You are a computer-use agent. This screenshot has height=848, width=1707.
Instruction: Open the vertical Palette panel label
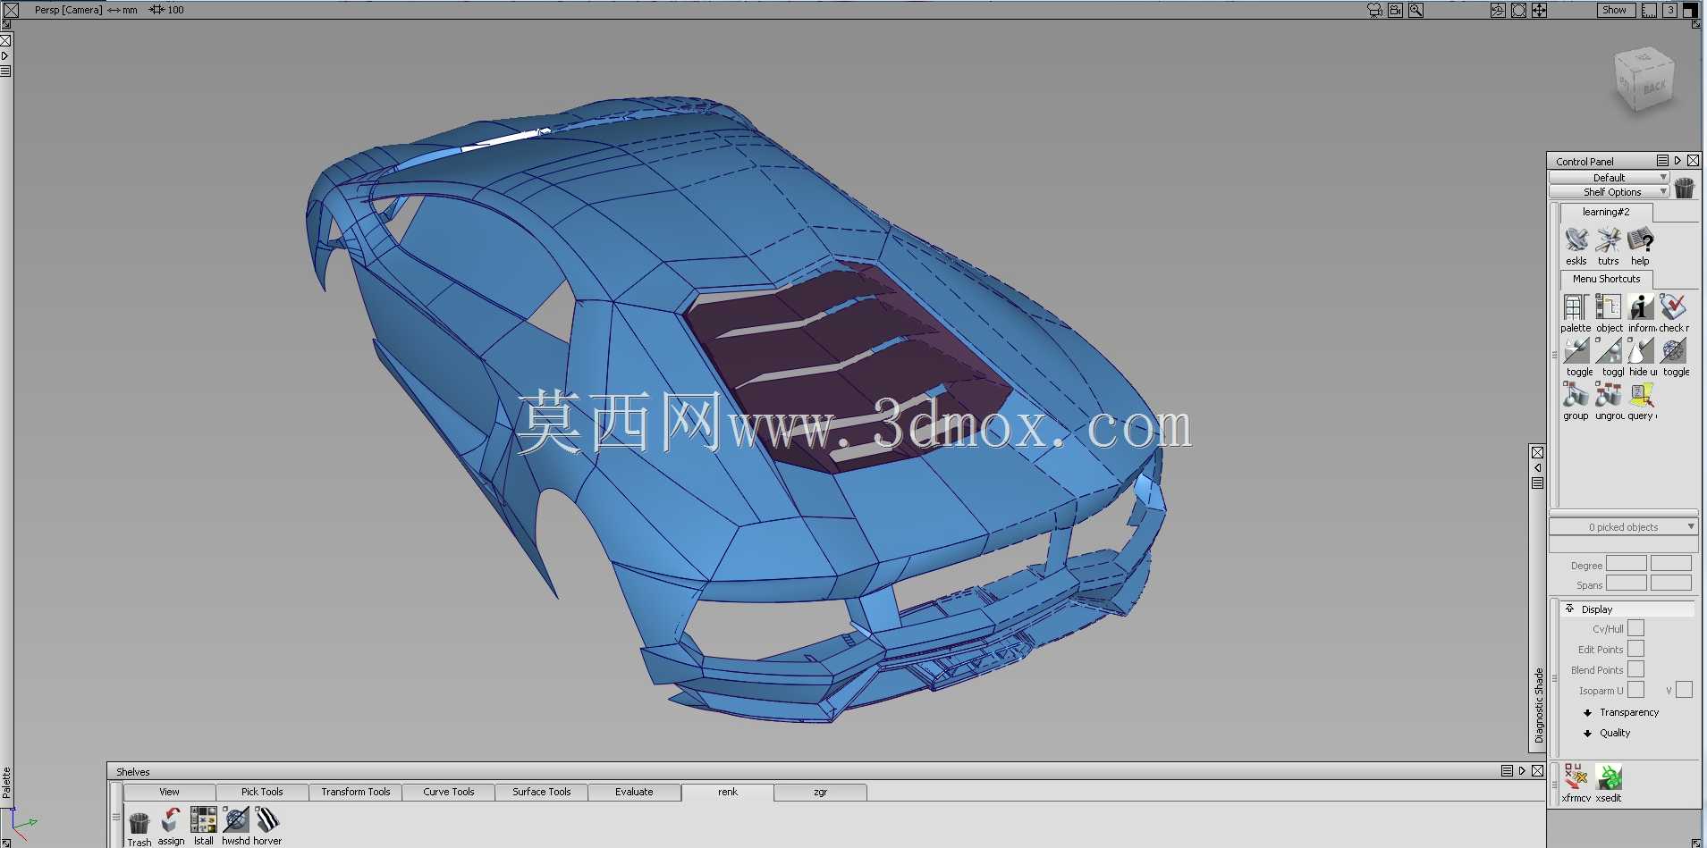point(6,782)
